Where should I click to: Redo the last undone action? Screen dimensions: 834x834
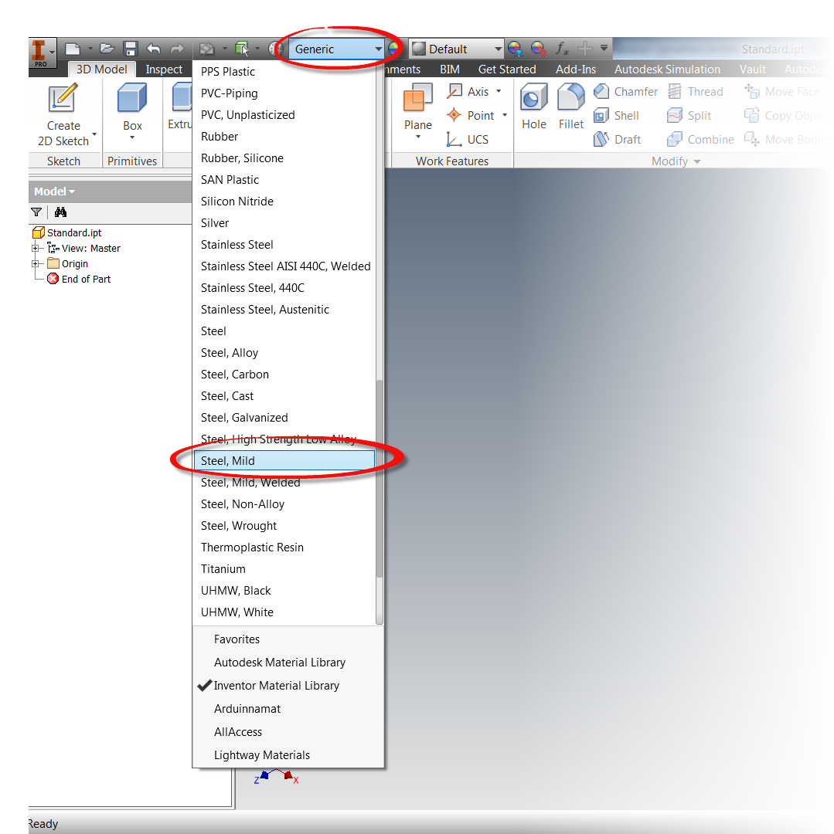tap(177, 49)
